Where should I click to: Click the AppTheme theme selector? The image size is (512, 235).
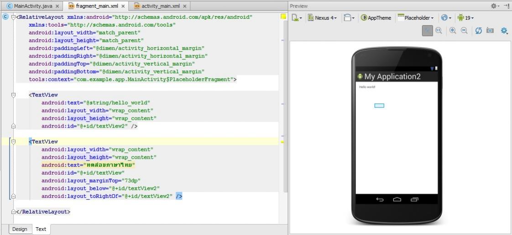pos(376,18)
